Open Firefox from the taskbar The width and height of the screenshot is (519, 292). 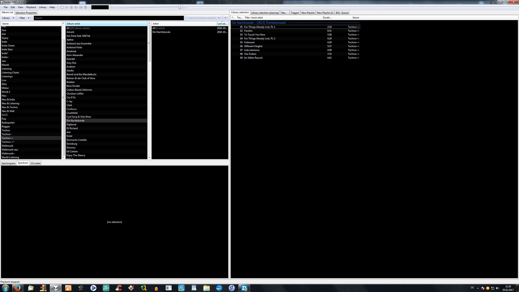pos(17,288)
